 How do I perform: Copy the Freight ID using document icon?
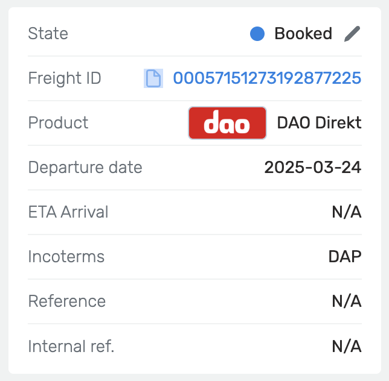(x=153, y=78)
